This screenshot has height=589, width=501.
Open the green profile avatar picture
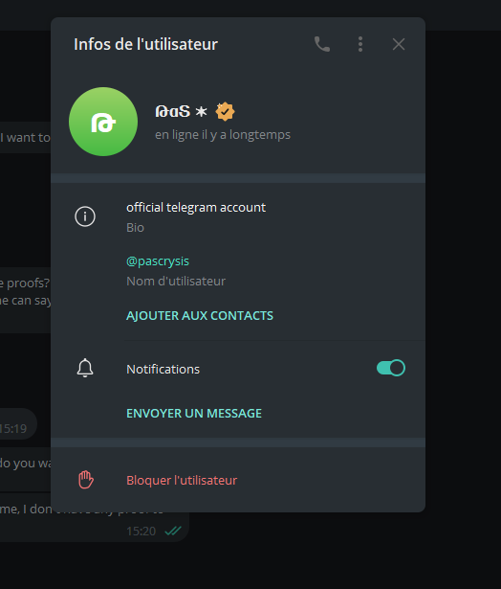(103, 122)
